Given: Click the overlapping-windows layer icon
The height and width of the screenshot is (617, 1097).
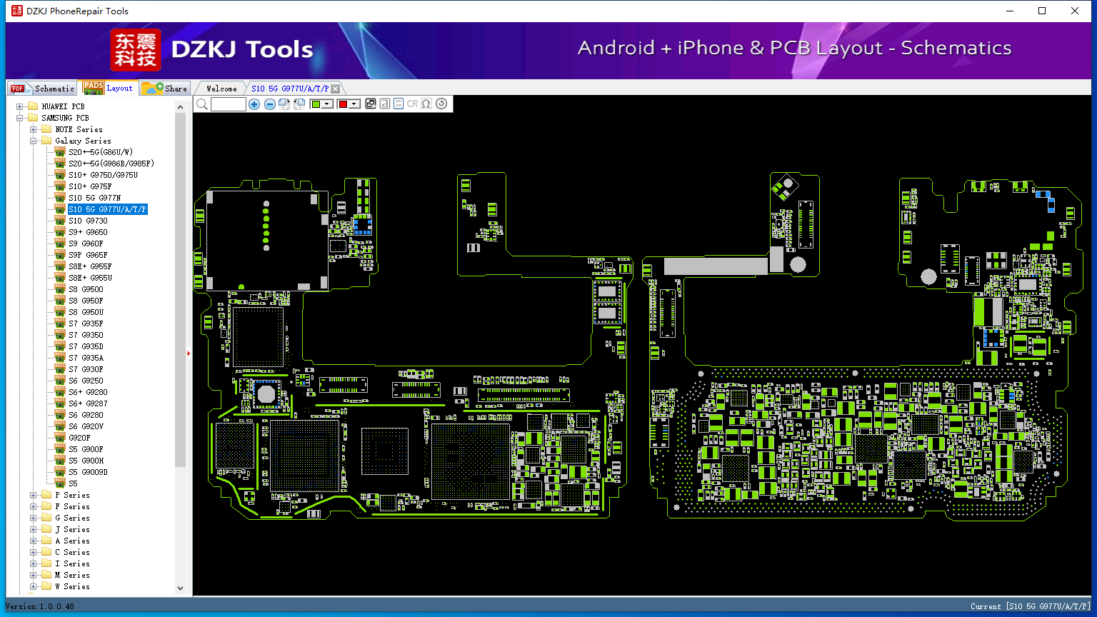Looking at the screenshot, I should pyautogui.click(x=370, y=104).
